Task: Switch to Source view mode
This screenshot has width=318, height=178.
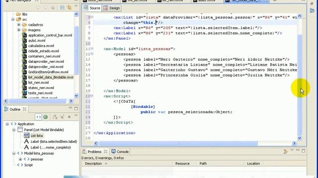Action: [92, 8]
